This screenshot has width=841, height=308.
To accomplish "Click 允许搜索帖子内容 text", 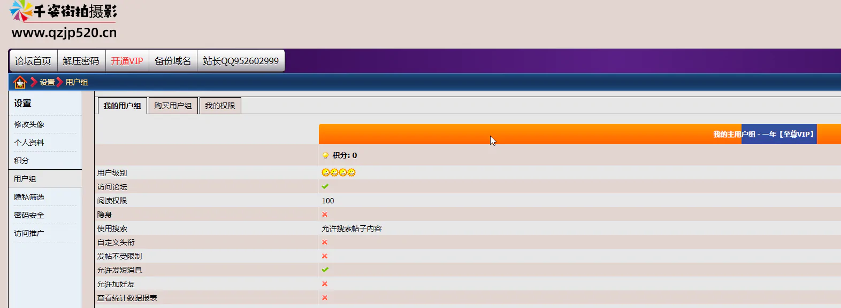I will coord(351,228).
